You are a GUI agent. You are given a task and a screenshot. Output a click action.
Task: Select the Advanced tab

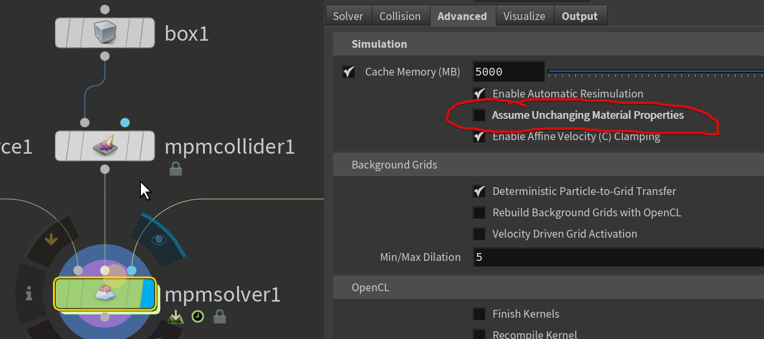coord(462,16)
